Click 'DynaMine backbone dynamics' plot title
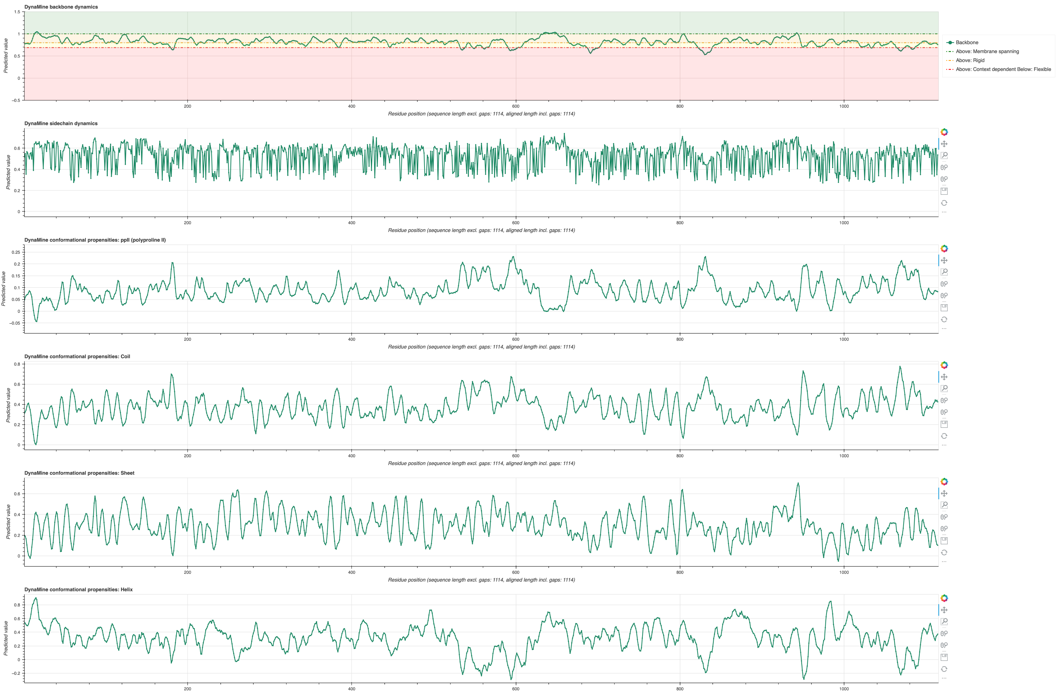The image size is (1057, 694). 61,7
